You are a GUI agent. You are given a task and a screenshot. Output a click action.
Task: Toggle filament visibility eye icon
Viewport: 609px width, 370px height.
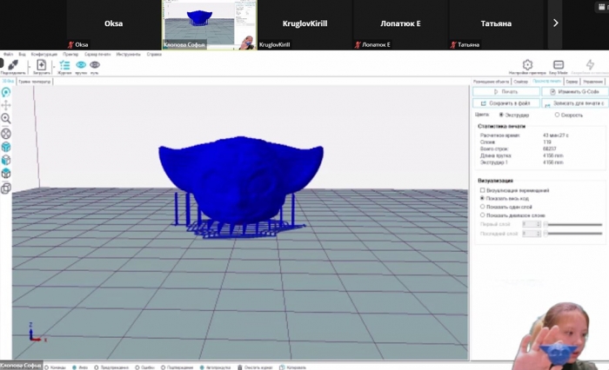(80, 65)
